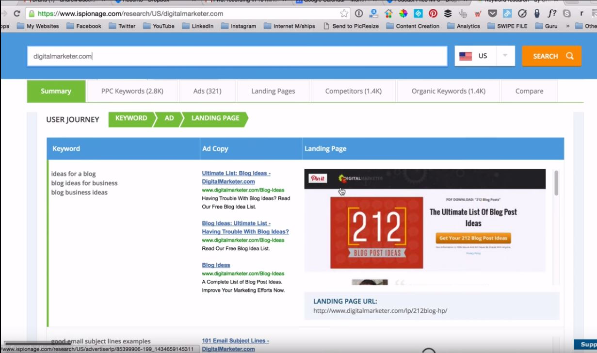Click the Support button at bottom right
The height and width of the screenshot is (353, 597).
click(x=586, y=344)
